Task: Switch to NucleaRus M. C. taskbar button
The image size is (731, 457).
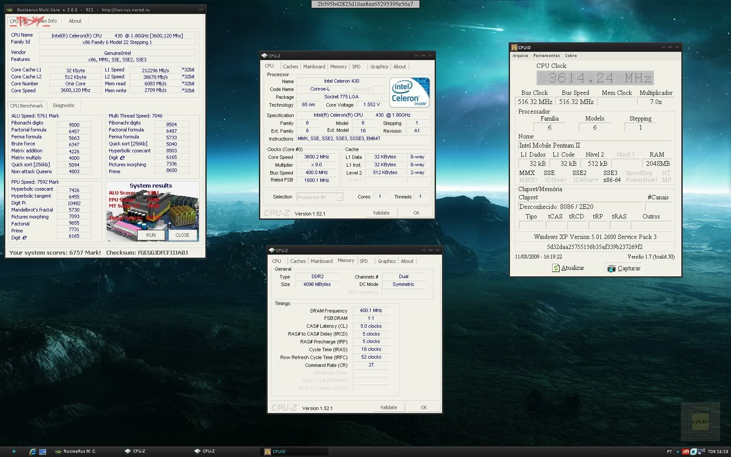Action: click(x=75, y=451)
